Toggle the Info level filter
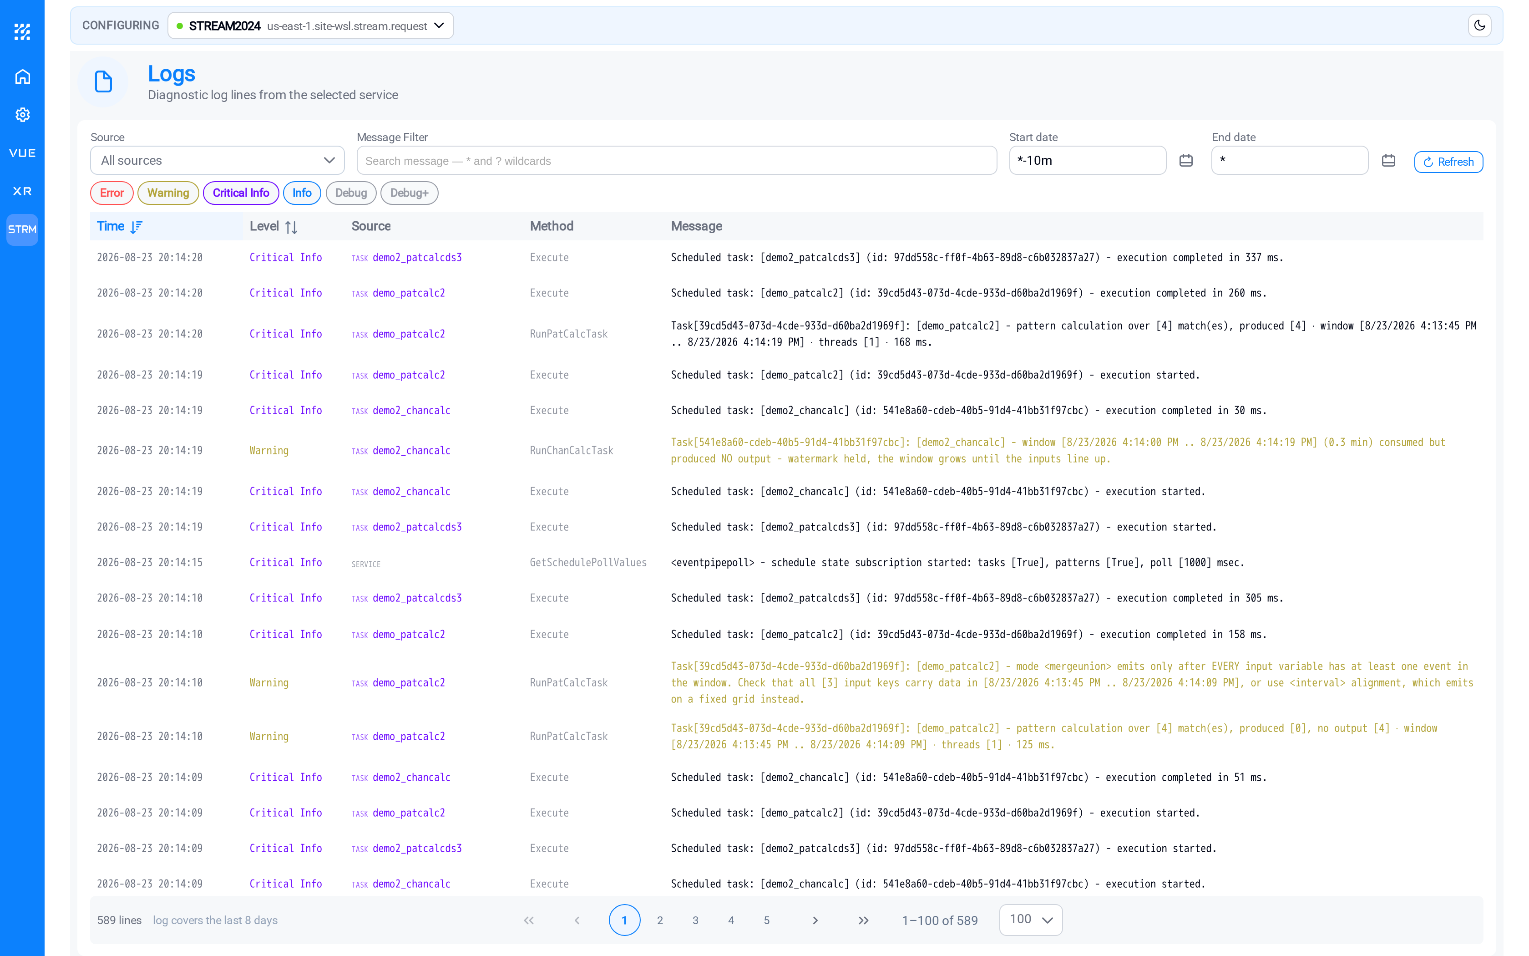The image size is (1529, 956). tap(302, 193)
